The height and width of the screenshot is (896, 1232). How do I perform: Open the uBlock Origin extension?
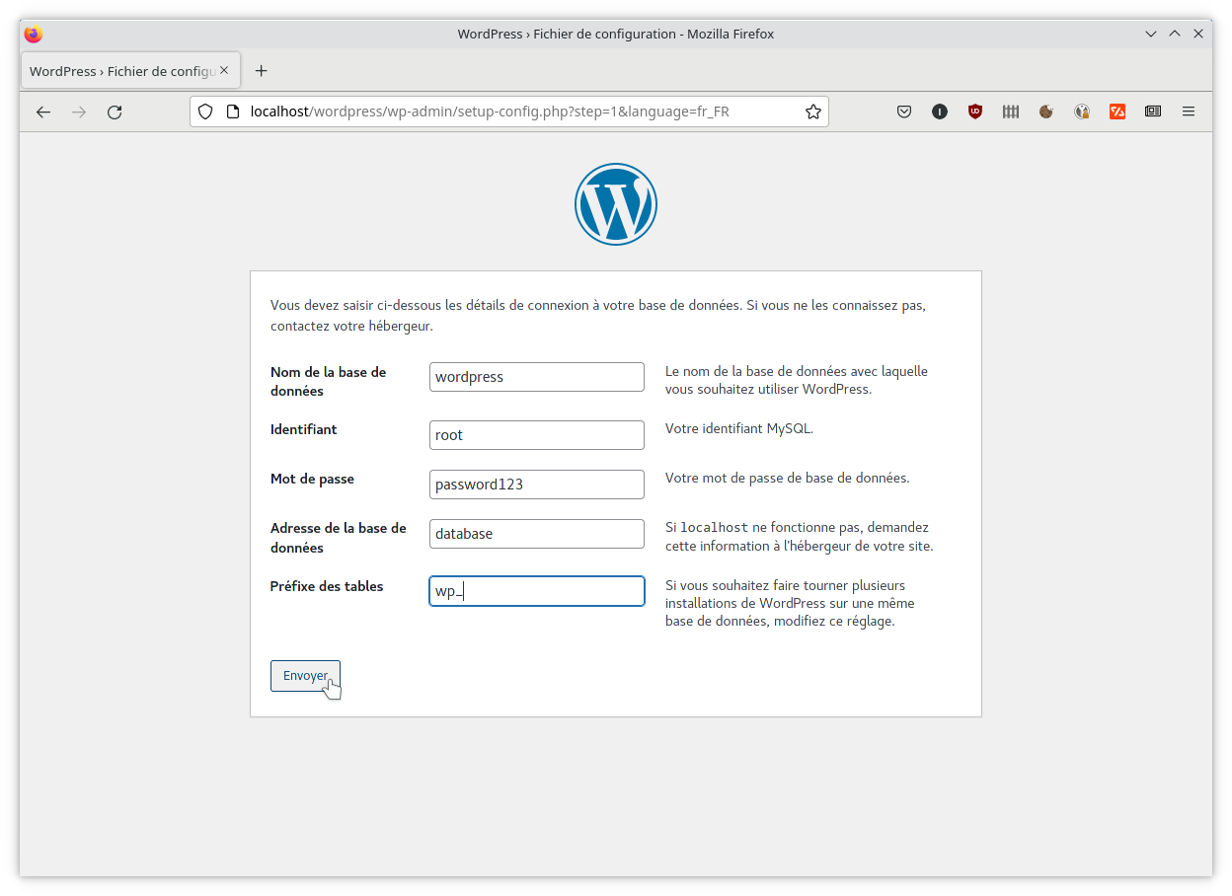click(975, 112)
